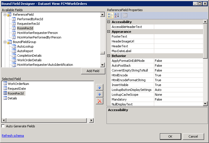Screen dimensions: 209x143
Task: Select RoomRecId in Available Fields tree
Action: tap(25, 28)
